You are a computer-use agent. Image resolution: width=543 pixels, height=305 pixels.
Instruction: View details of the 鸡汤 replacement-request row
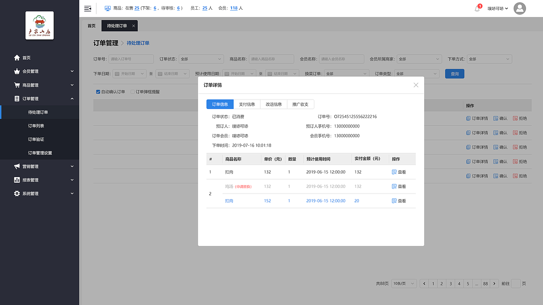click(x=399, y=186)
